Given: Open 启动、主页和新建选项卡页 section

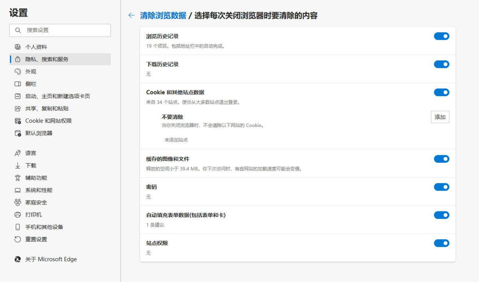Looking at the screenshot, I should click(57, 97).
